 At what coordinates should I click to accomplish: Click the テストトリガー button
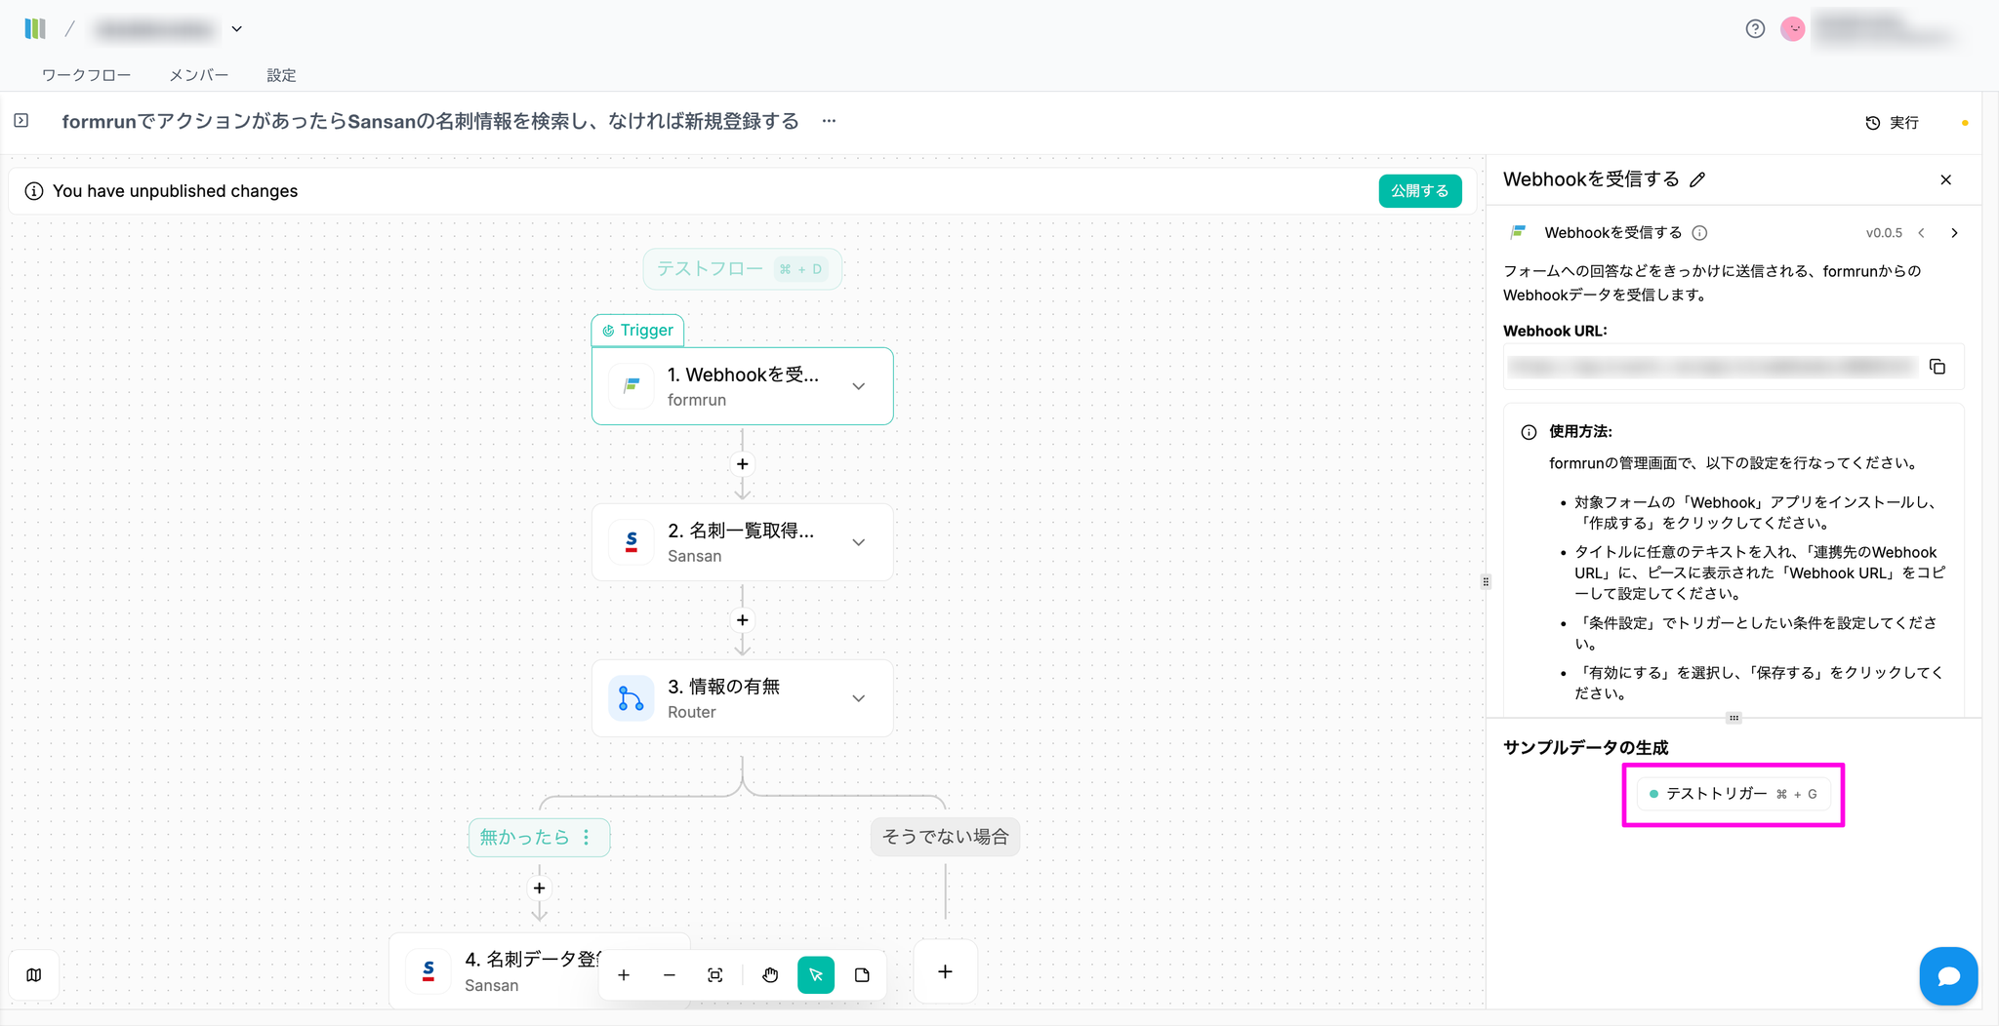coord(1733,794)
